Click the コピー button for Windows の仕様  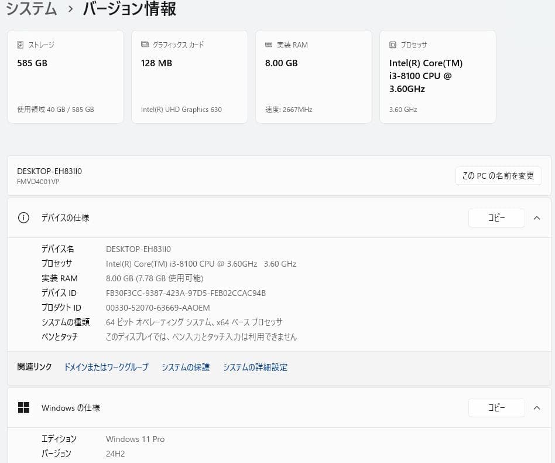(x=496, y=407)
